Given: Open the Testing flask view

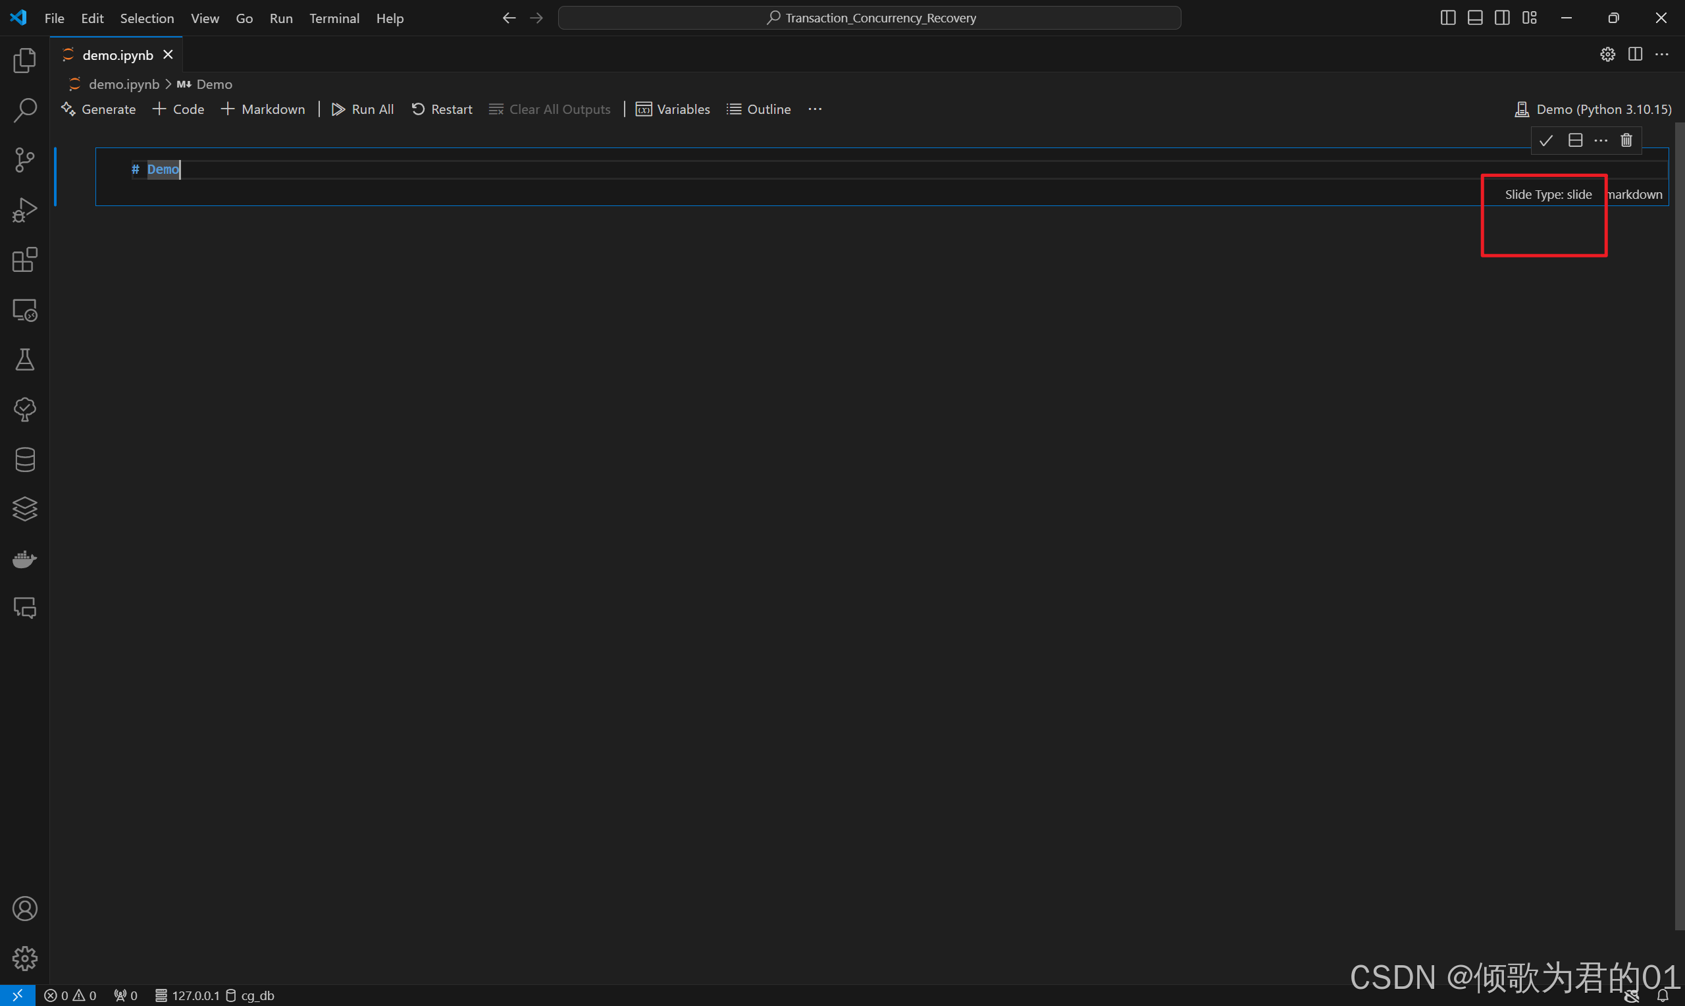Looking at the screenshot, I should [24, 360].
